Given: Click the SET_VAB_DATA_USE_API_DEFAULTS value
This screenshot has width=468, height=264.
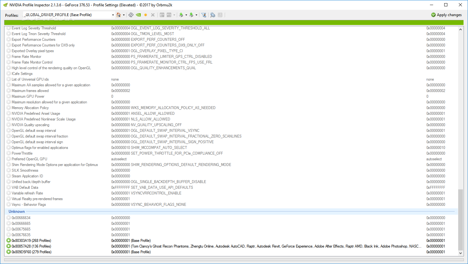Looking at the screenshot, I should [152, 187].
